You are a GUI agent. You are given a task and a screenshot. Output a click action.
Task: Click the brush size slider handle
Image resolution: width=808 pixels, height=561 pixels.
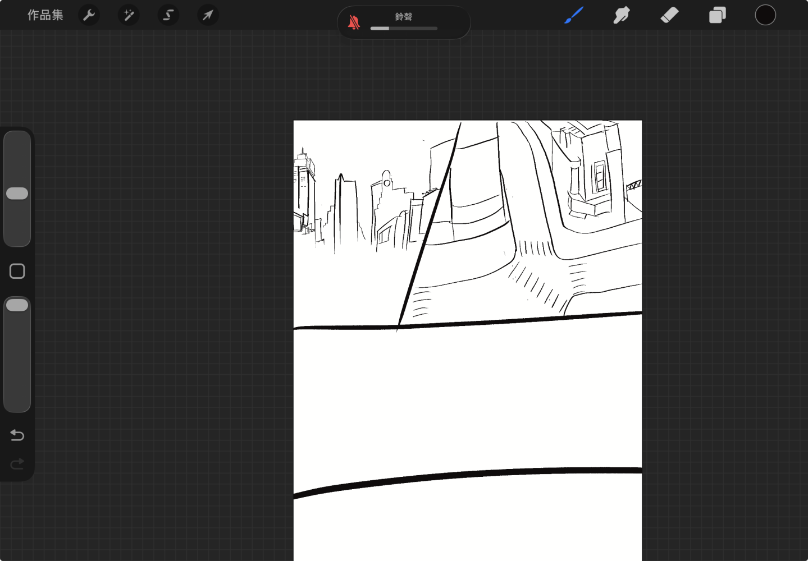pyautogui.click(x=17, y=194)
